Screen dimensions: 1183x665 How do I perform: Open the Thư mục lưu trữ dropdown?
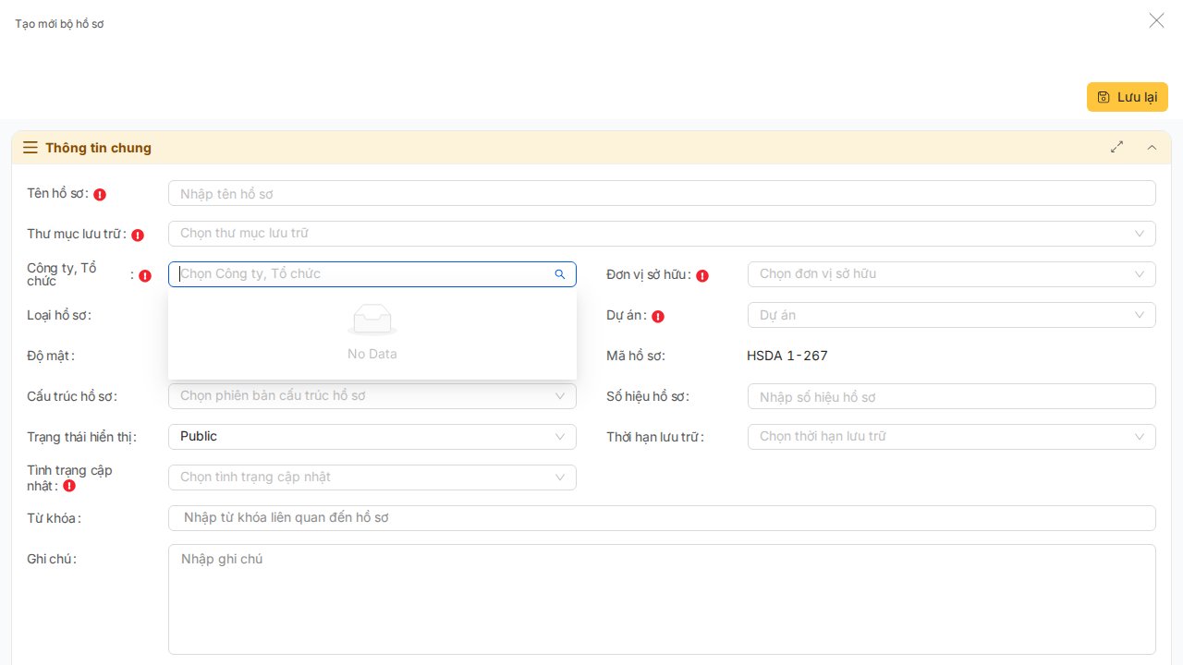[x=661, y=234]
